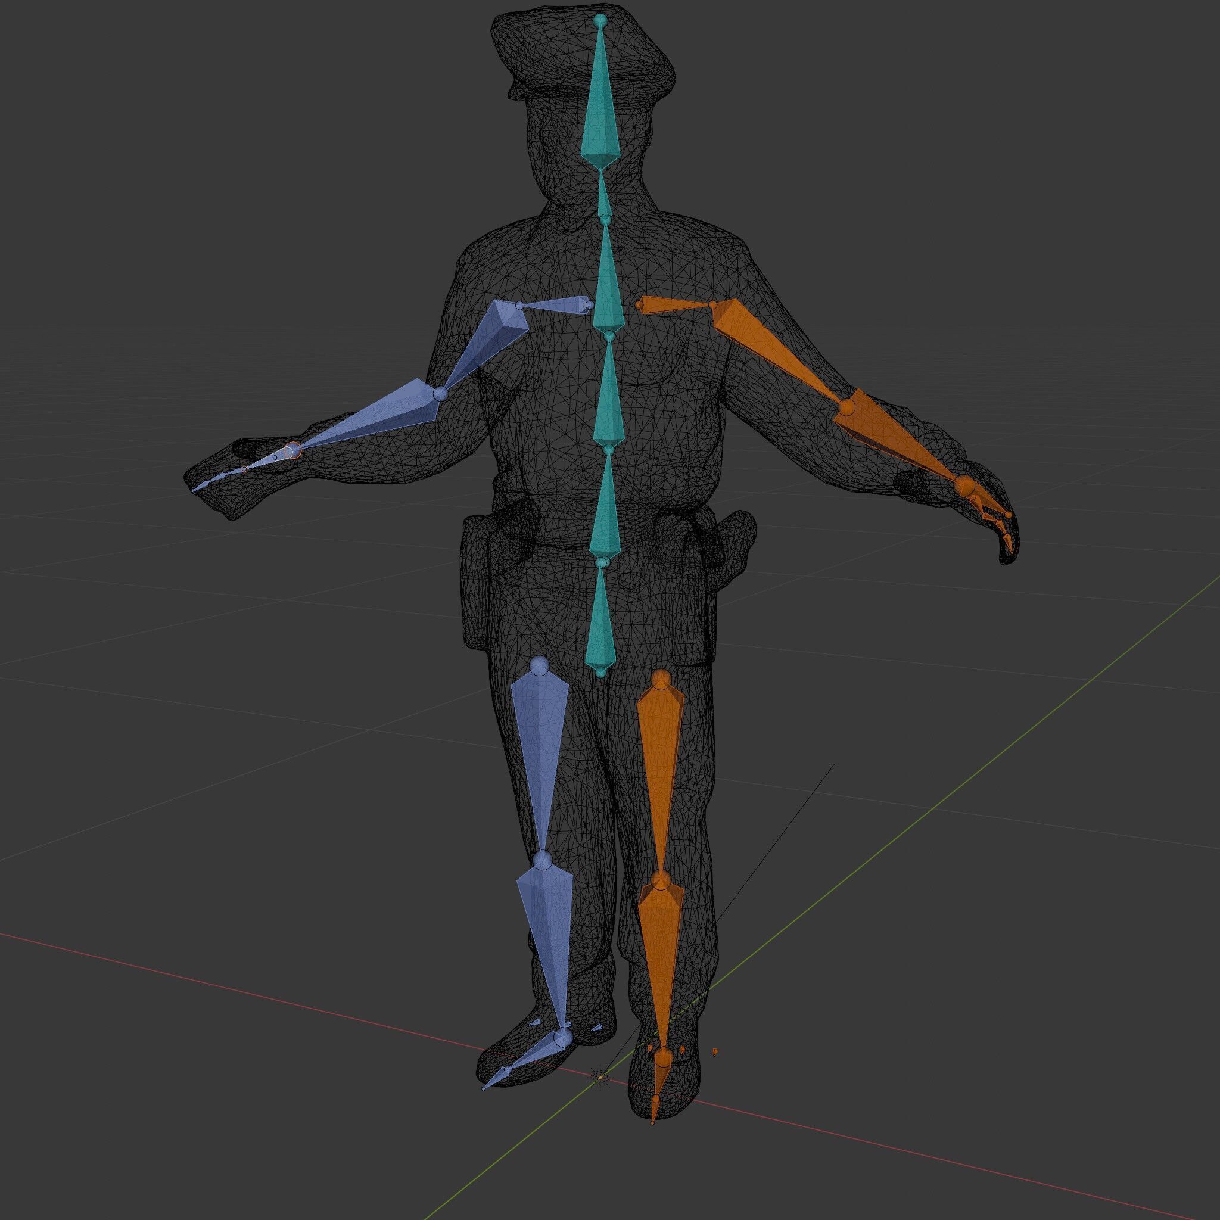This screenshot has width=1220, height=1220.
Task: Click the orange wrist joint sphere
Action: (964, 486)
